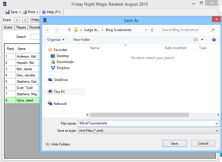
Task: Switch to the Rounds tab
Action: click(34, 27)
